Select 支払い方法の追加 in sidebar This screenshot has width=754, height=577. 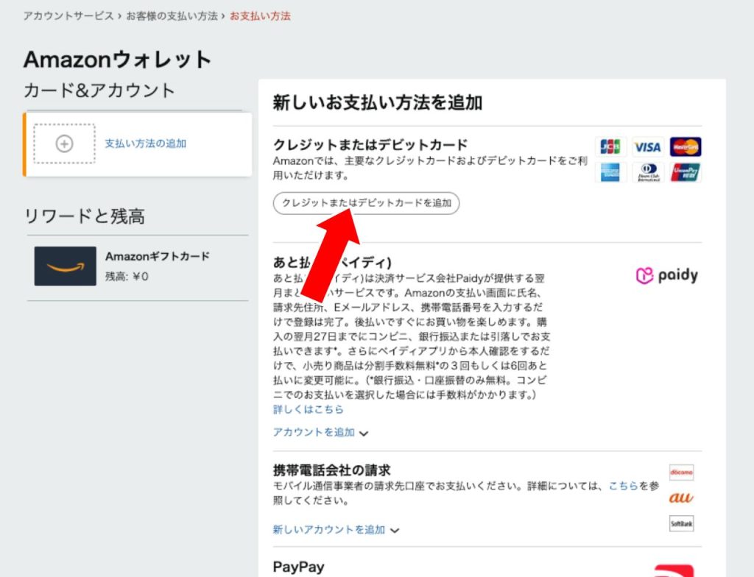pos(145,144)
